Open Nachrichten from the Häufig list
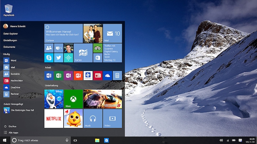 (x=13, y=80)
